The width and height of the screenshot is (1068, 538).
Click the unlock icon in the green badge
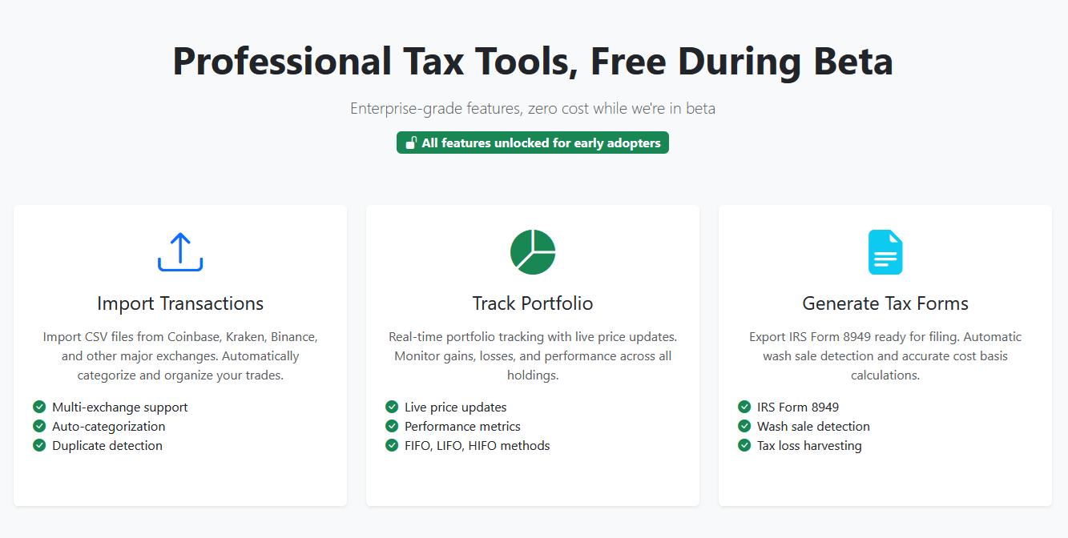[411, 142]
